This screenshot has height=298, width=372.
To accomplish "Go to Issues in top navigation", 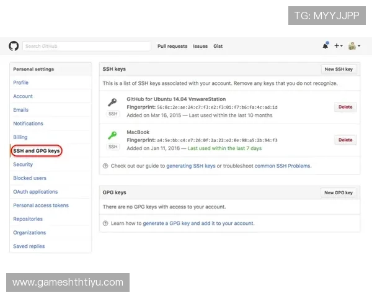I will (x=200, y=46).
